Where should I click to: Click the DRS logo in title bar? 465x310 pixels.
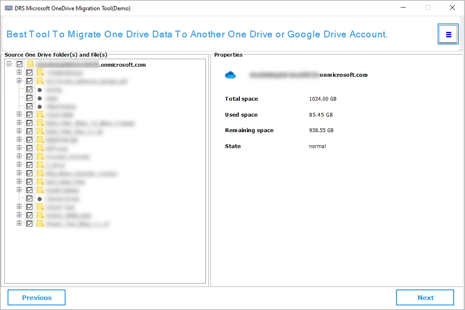(x=8, y=8)
